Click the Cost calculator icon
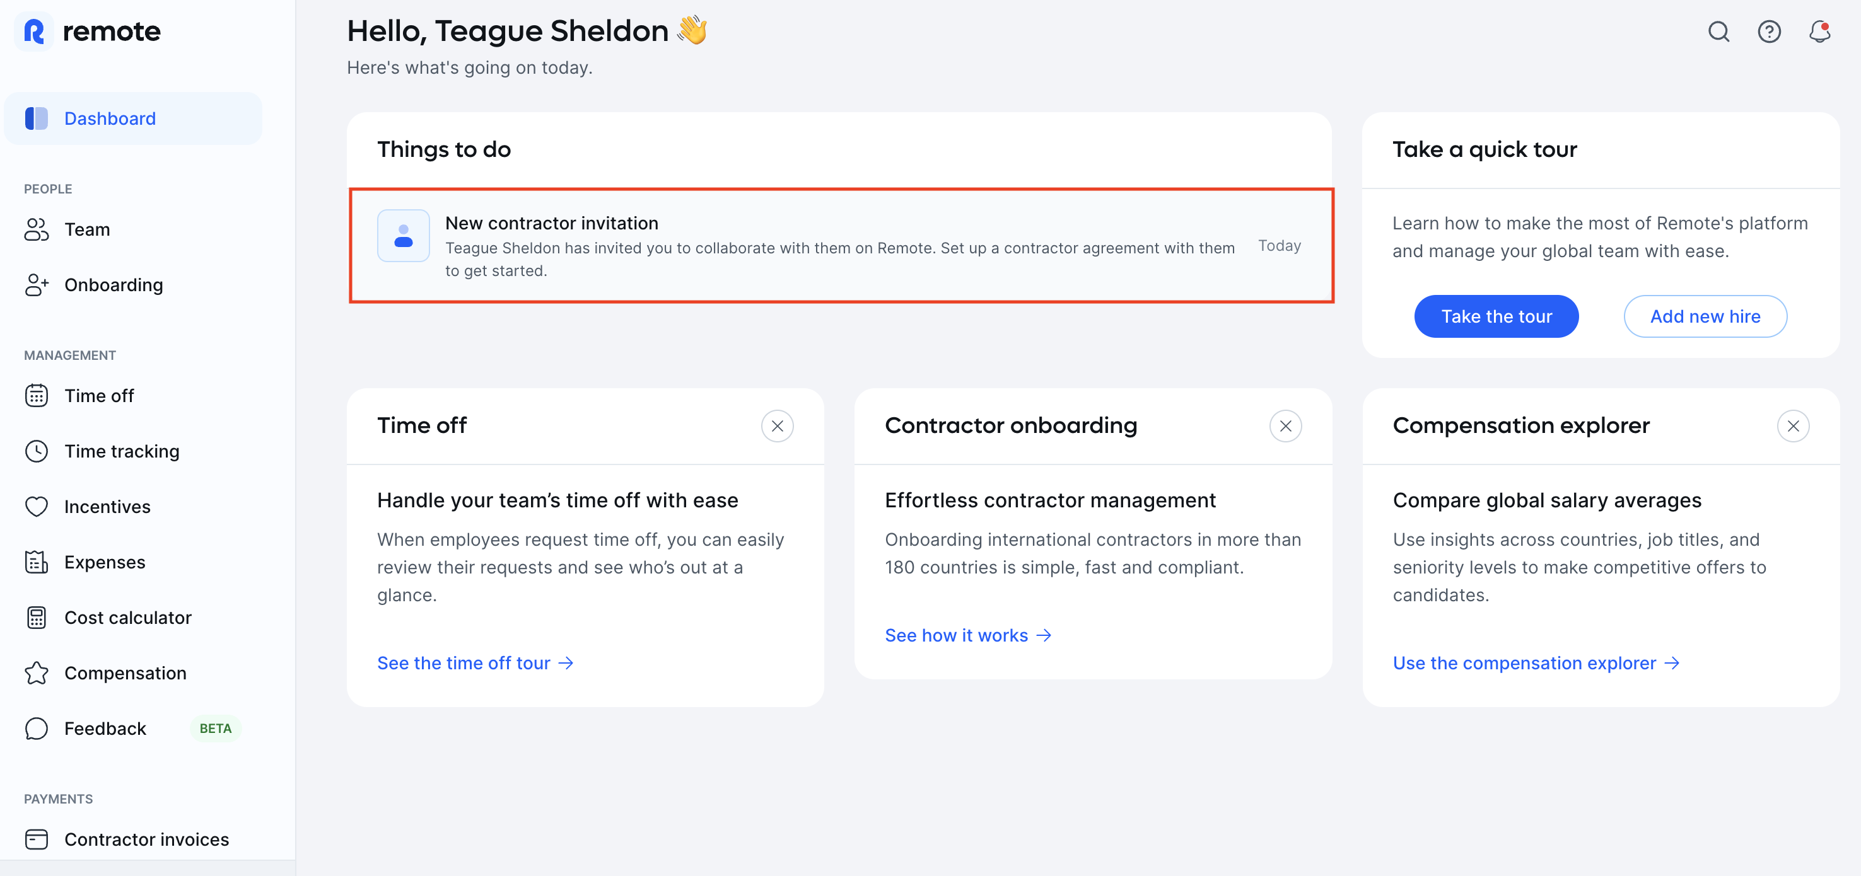 [36, 618]
